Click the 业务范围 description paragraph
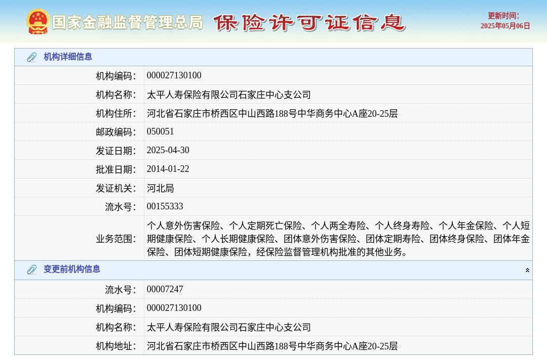Image resolution: width=547 pixels, height=362 pixels. 338,239
